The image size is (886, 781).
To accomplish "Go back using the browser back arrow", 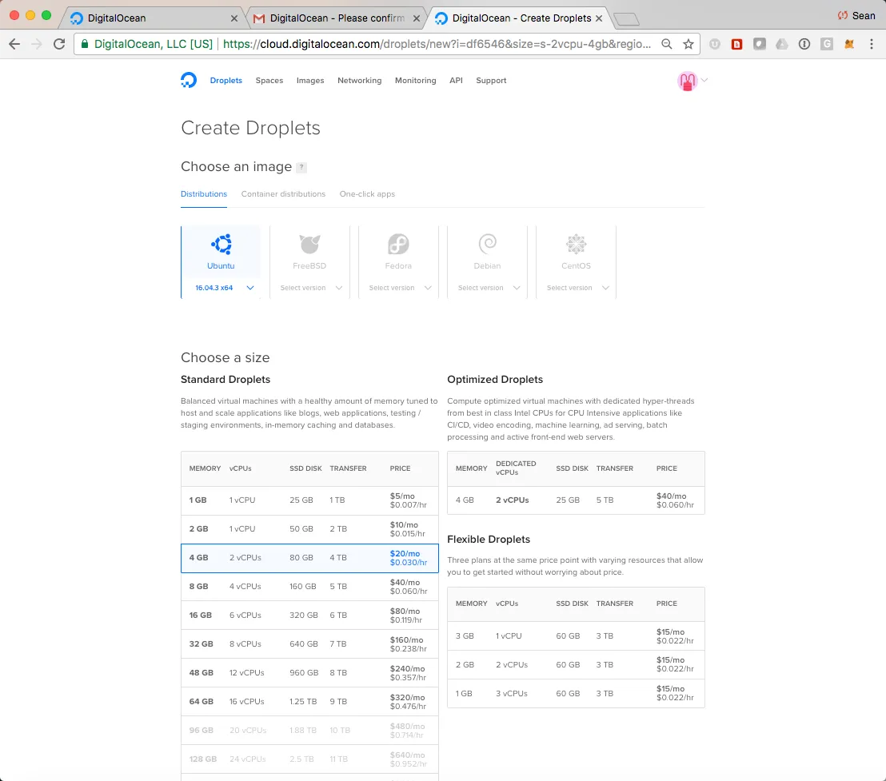I will tap(14, 44).
